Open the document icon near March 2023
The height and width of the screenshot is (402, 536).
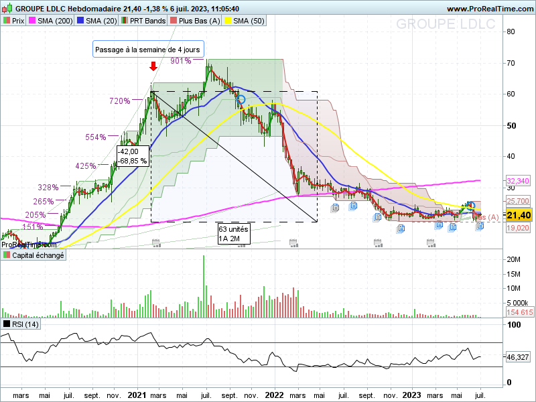tap(439, 224)
